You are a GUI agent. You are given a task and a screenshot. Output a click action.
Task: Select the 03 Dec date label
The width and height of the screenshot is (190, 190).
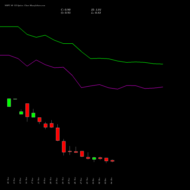tap(105, 180)
